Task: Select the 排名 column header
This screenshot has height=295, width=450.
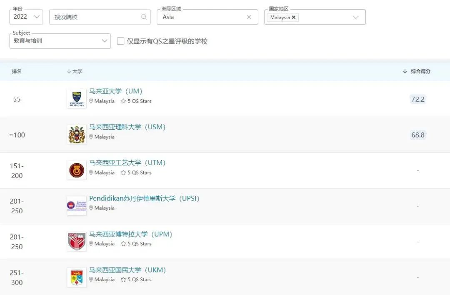Action: (17, 71)
